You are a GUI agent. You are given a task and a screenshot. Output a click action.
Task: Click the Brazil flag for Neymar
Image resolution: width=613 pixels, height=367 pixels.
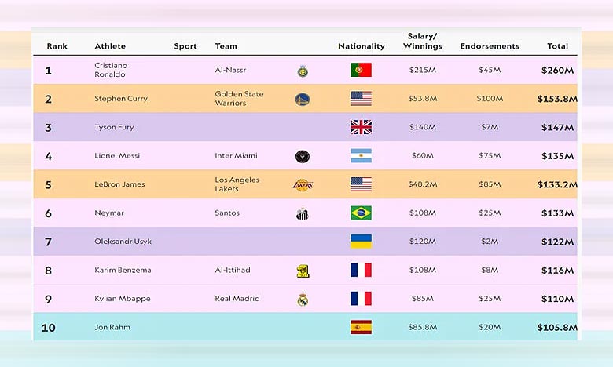361,213
